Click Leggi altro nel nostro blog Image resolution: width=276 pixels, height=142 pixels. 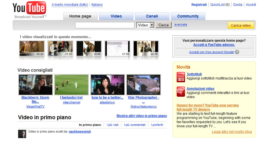click(x=232, y=132)
